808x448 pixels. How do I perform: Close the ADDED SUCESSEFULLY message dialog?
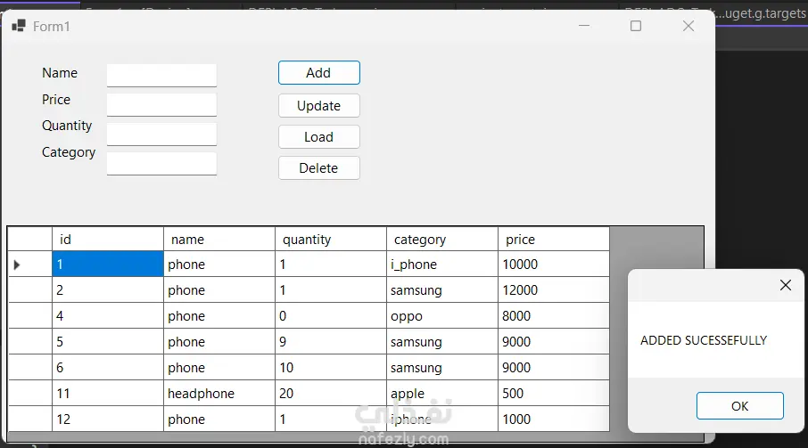pyautogui.click(x=785, y=285)
